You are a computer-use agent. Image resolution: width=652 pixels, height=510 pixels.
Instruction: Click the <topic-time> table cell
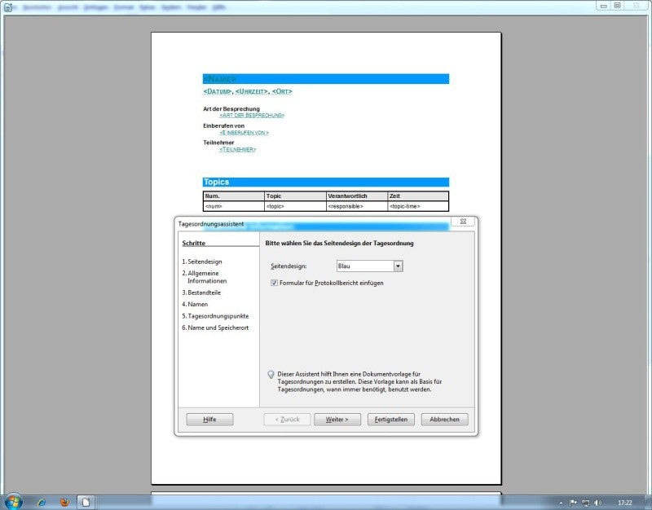coord(418,206)
